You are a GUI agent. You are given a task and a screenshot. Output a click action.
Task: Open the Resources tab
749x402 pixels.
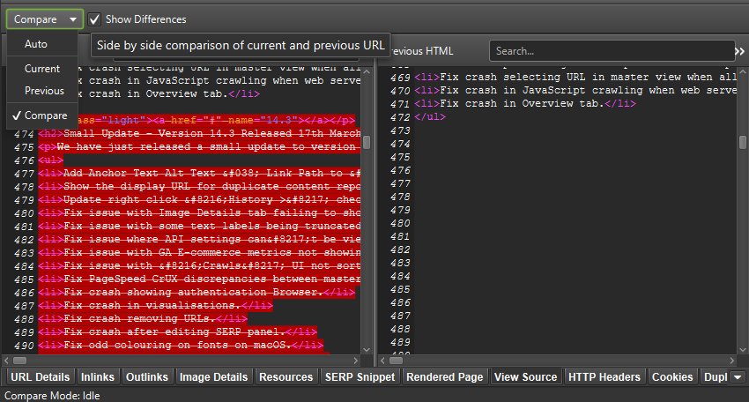286,377
